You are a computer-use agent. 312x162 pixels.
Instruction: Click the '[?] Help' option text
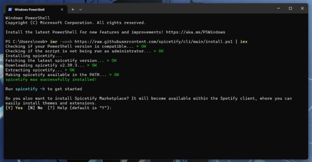(57, 108)
